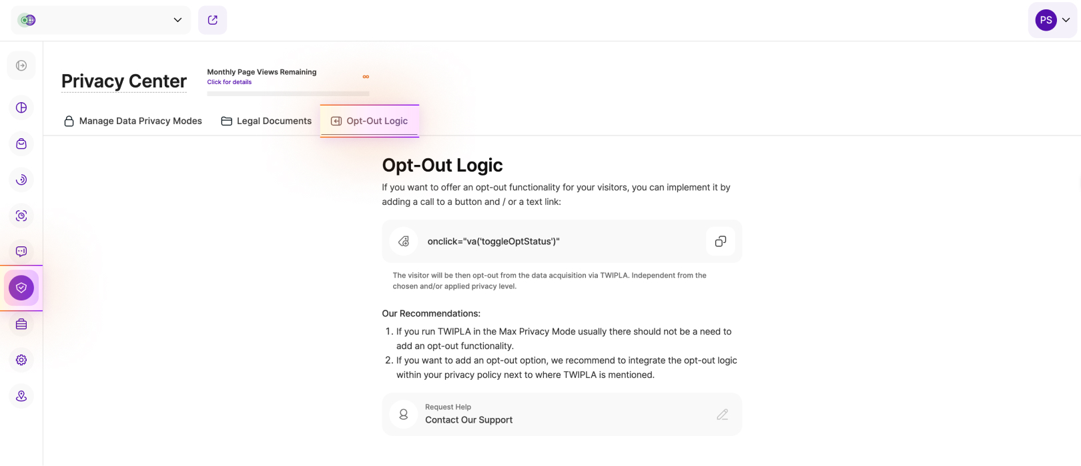Open settings gear icon in sidebar

(x=21, y=360)
